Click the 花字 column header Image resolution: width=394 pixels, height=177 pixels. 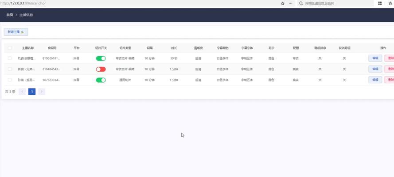pos(271,48)
